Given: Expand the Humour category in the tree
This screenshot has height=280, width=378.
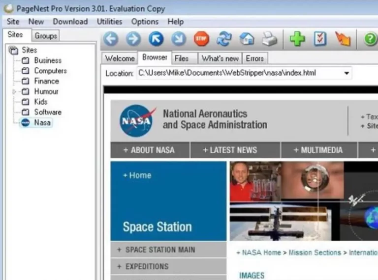Looking at the screenshot, I should [14, 92].
